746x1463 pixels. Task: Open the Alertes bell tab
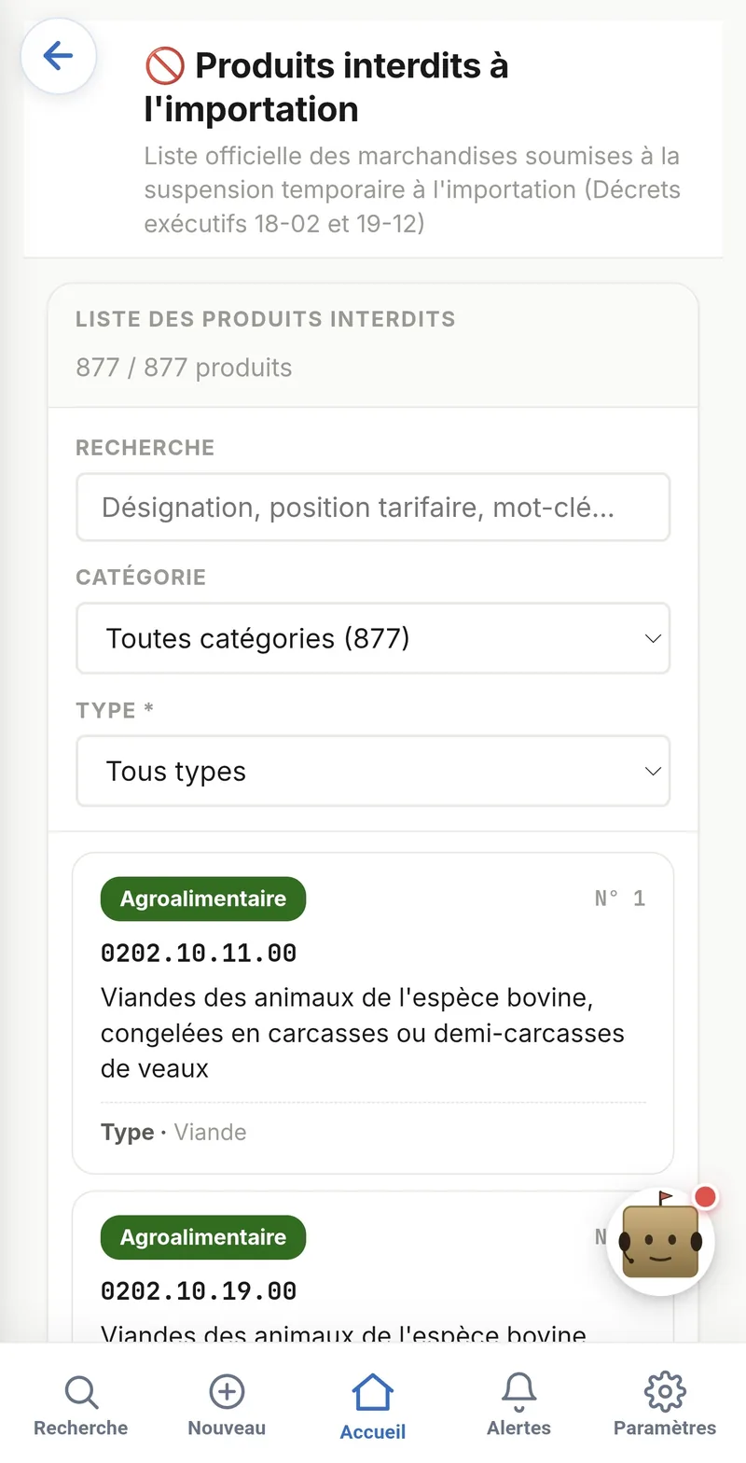(519, 1406)
